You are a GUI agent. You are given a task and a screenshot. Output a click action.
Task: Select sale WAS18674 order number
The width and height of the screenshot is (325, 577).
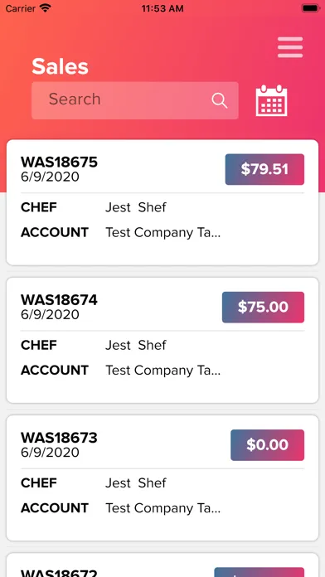(x=59, y=300)
